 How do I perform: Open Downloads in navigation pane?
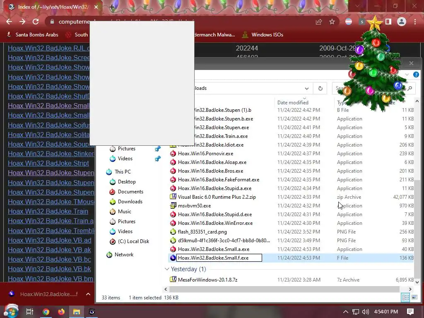(x=130, y=202)
